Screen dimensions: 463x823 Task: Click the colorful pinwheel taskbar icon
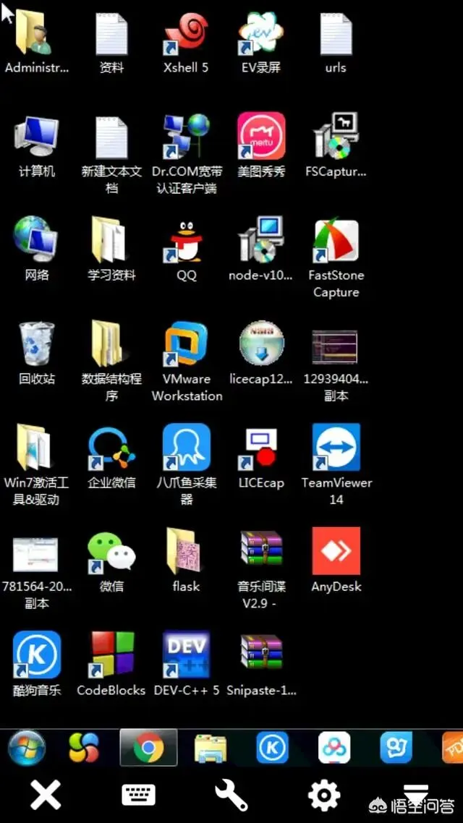84,747
